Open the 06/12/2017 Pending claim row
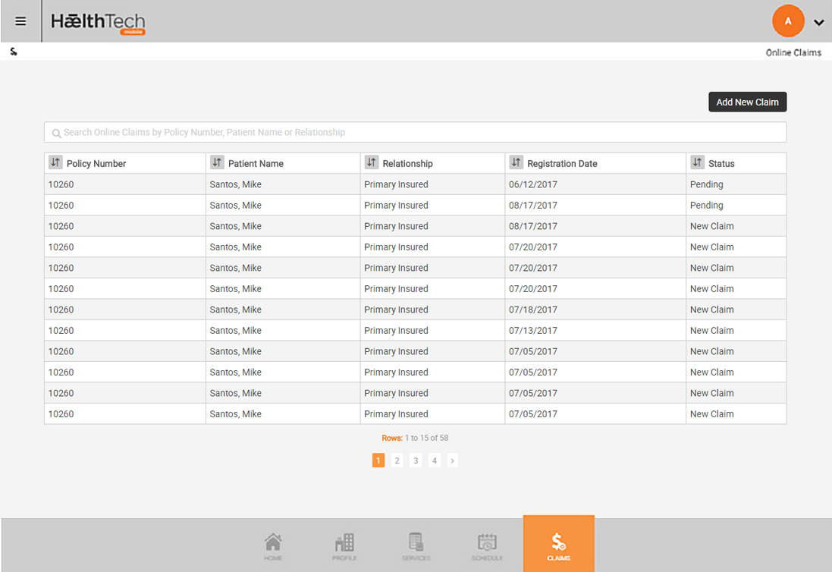The height and width of the screenshot is (572, 832). pyautogui.click(x=415, y=184)
